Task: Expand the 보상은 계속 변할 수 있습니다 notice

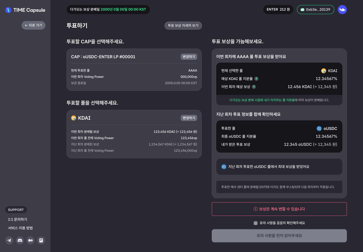Action: pyautogui.click(x=279, y=209)
